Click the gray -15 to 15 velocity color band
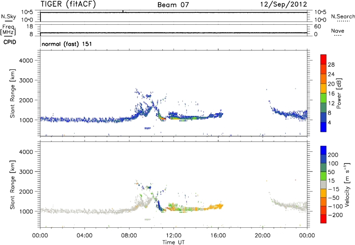 tap(323, 185)
